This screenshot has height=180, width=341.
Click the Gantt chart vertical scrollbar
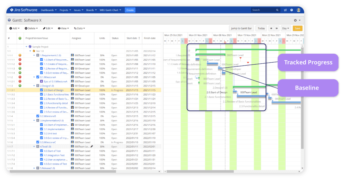(x=302, y=97)
